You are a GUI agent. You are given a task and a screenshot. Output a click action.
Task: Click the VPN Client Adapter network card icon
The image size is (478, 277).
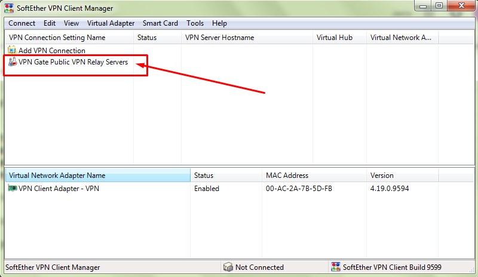point(12,188)
